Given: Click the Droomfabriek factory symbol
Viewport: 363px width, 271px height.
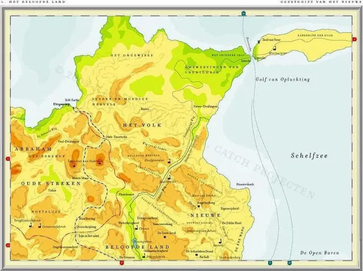Looking at the screenshot, I should (144, 256).
